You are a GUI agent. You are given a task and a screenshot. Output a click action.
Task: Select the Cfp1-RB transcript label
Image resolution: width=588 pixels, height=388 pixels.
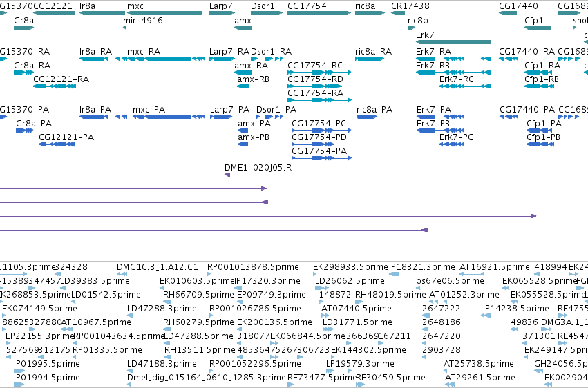(542, 79)
